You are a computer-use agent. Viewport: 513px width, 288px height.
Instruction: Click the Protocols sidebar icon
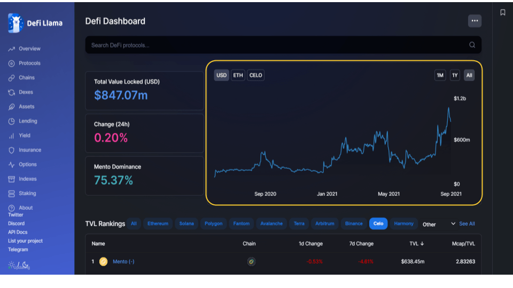click(11, 63)
